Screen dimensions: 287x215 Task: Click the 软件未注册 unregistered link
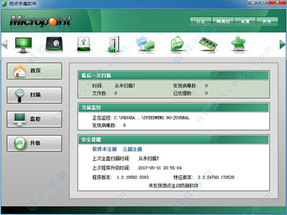point(104,149)
